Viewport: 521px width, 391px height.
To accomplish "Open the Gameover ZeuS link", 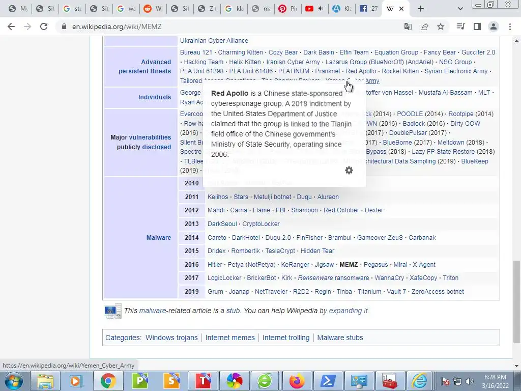I will point(380,238).
